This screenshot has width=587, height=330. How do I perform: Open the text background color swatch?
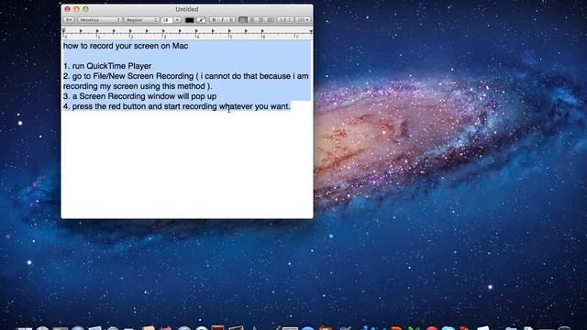201,20
